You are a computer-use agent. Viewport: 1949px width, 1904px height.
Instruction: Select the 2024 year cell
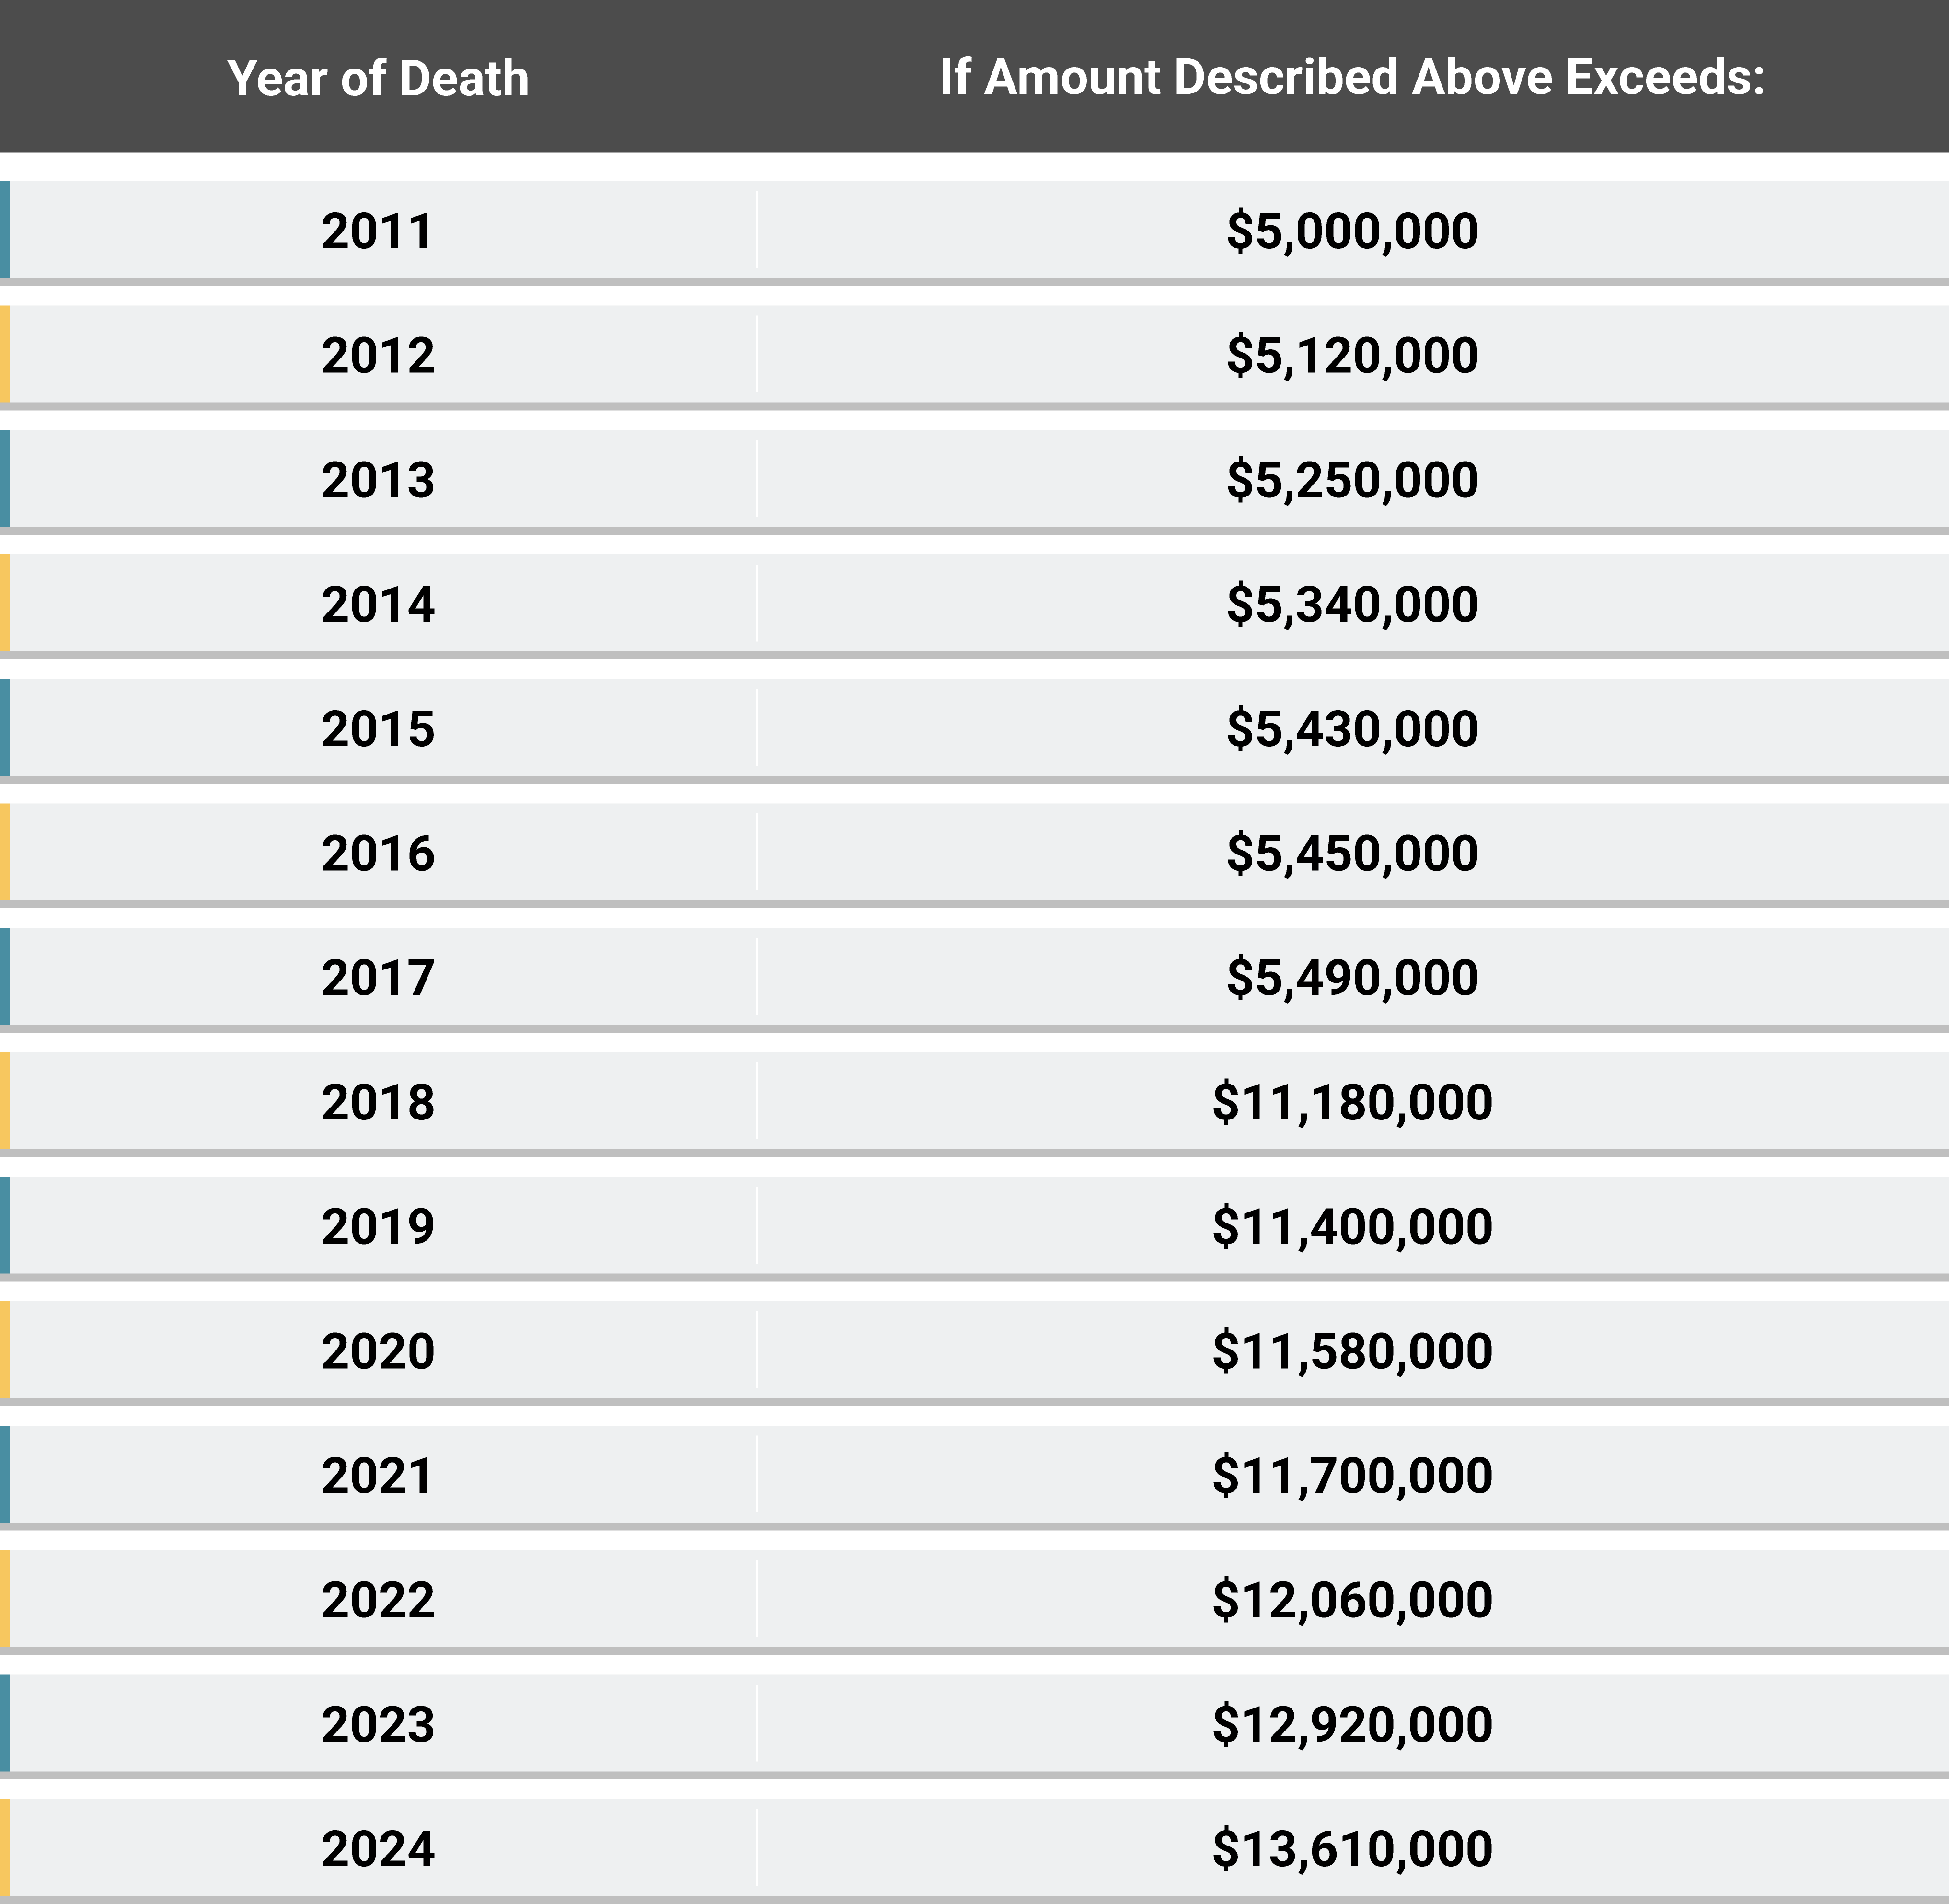point(378,1848)
